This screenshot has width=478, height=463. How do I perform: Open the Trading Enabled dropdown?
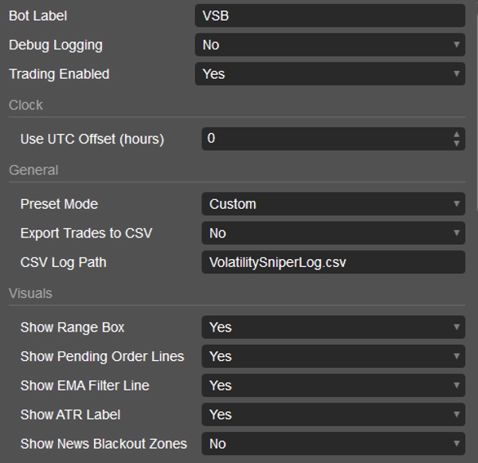click(x=329, y=74)
